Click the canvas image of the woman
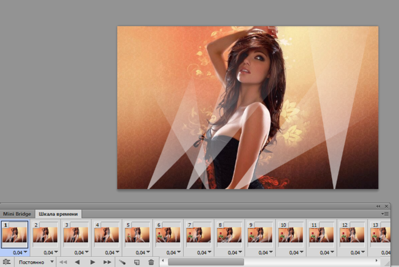Image resolution: width=399 pixels, height=267 pixels. click(x=248, y=108)
